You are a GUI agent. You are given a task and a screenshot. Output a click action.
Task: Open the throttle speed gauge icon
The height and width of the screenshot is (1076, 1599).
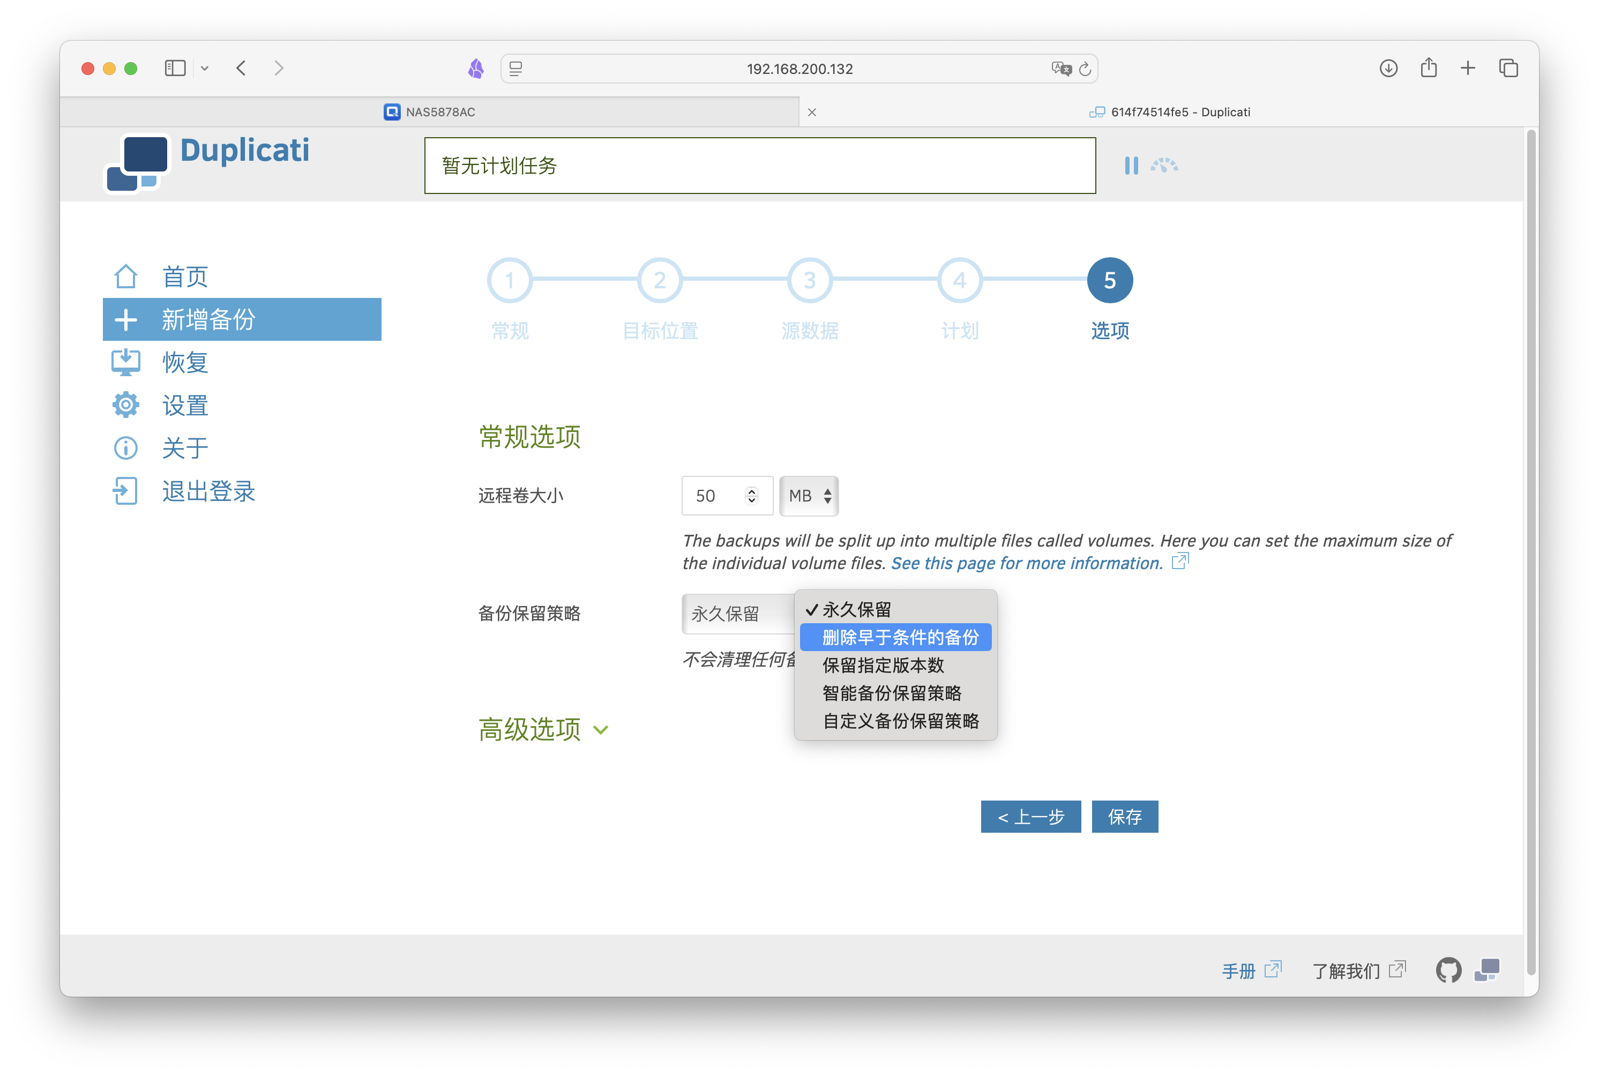coord(1164,165)
